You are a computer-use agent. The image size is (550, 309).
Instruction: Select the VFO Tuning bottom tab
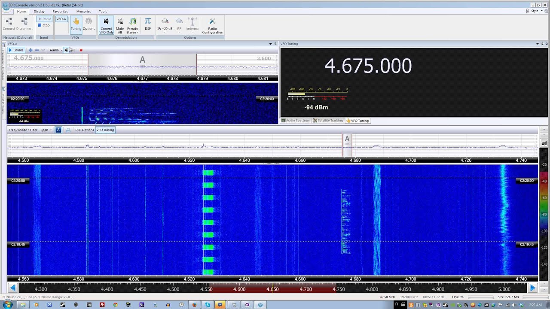357,121
